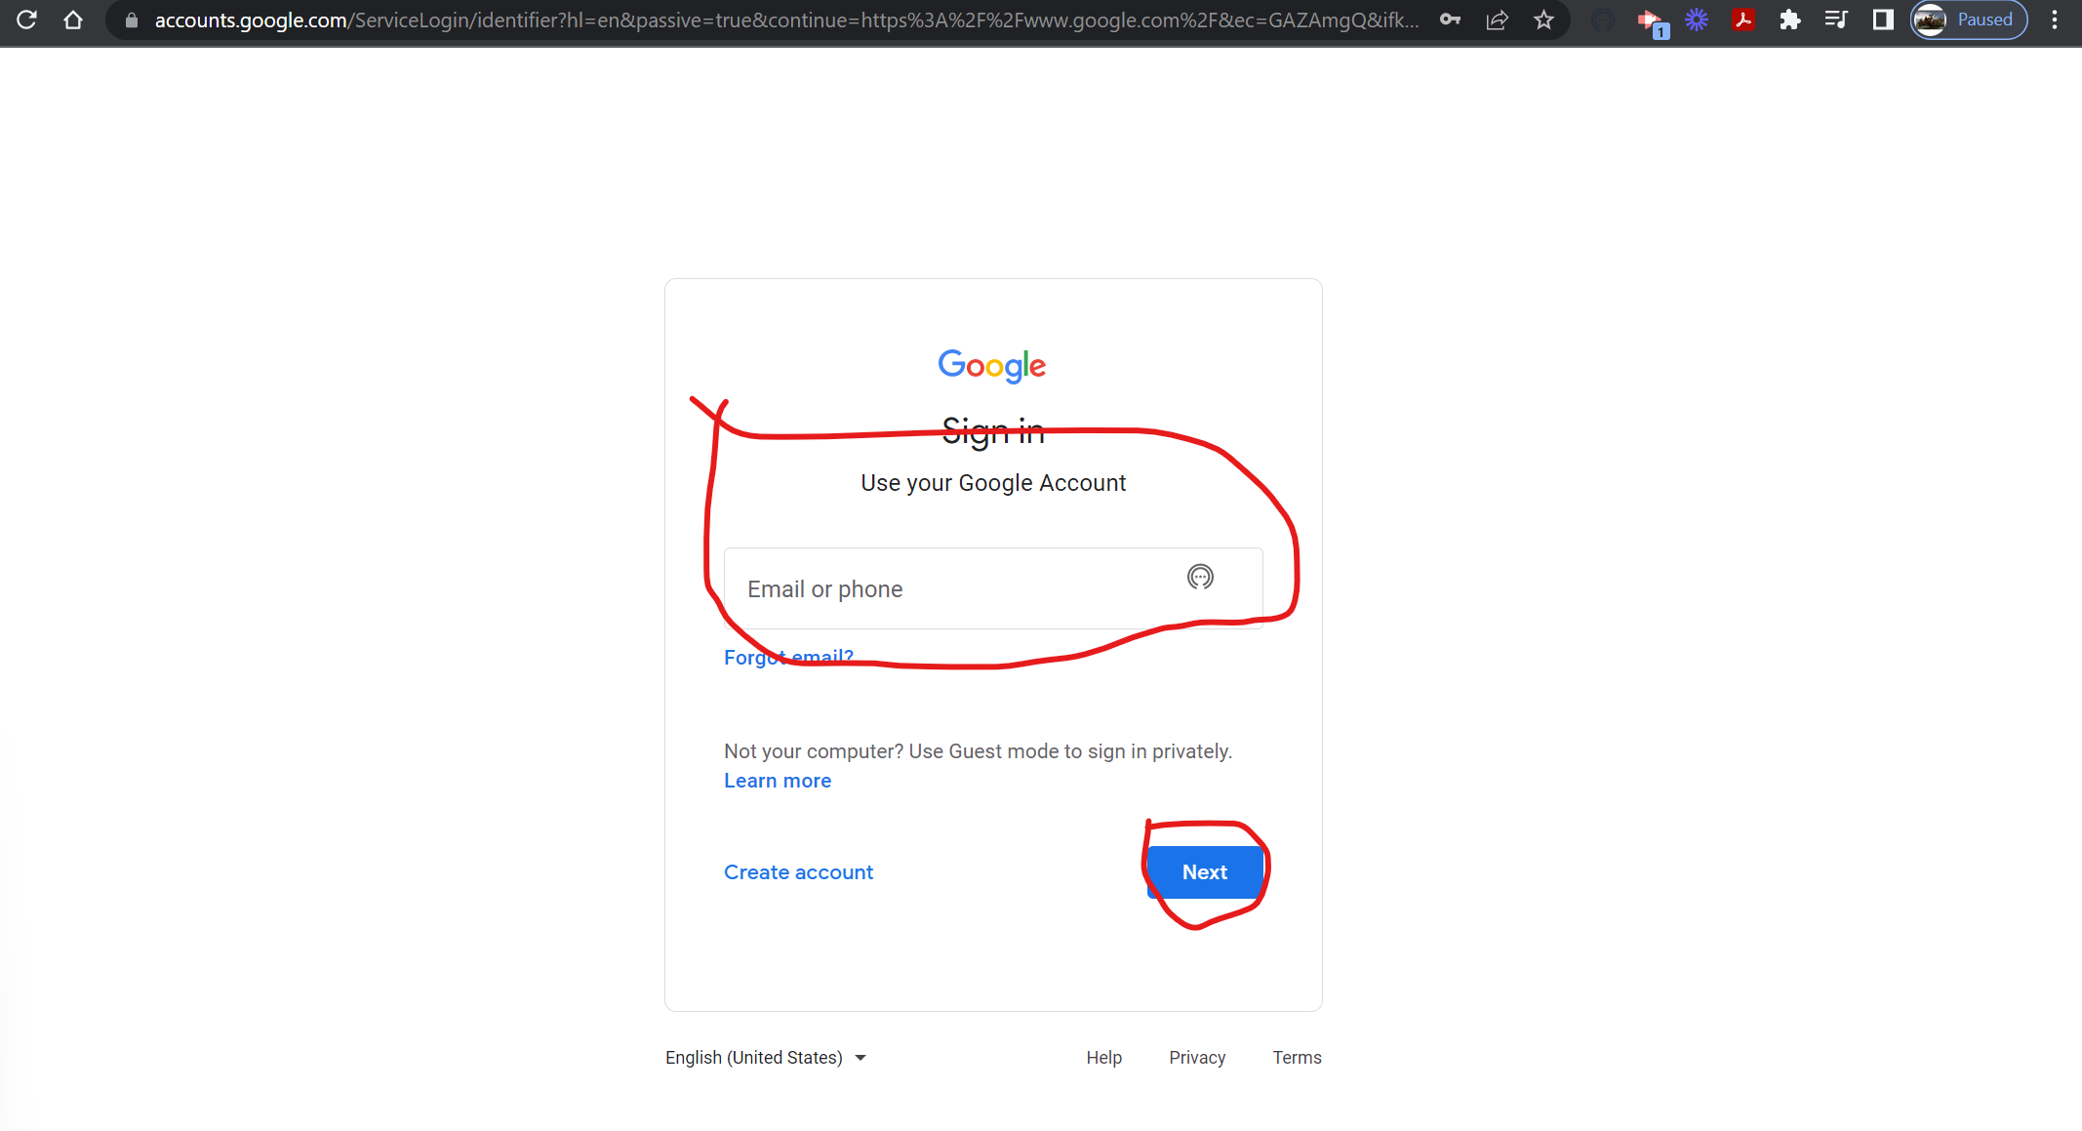Click the Create account link
This screenshot has width=2082, height=1131.
coord(799,872)
